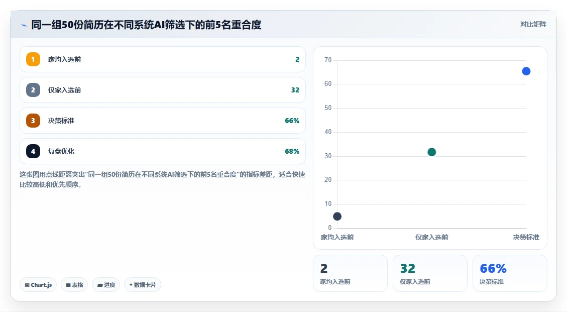Open the 仅家入选前 list row
Image resolution: width=567 pixels, height=312 pixels.
coord(163,90)
